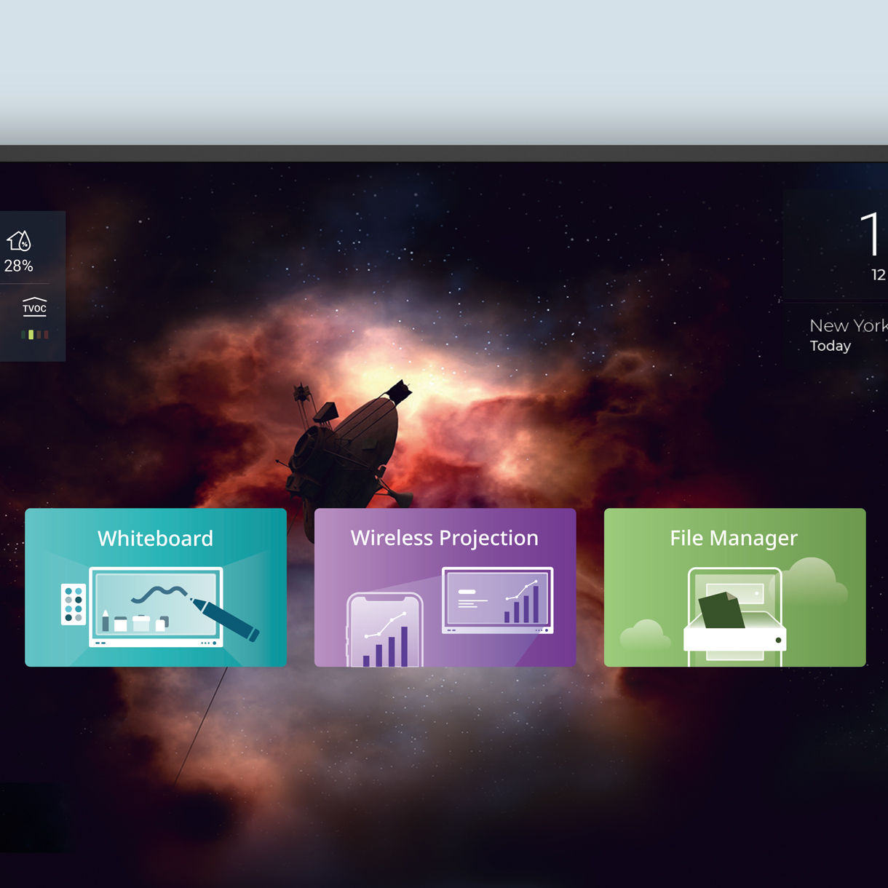Image resolution: width=888 pixels, height=888 pixels.
Task: Click the 28% humidity reading
Action: (x=19, y=266)
